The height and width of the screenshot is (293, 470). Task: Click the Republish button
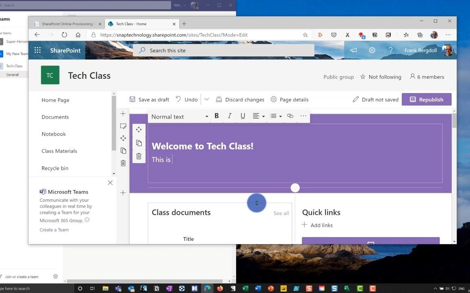[x=426, y=100]
